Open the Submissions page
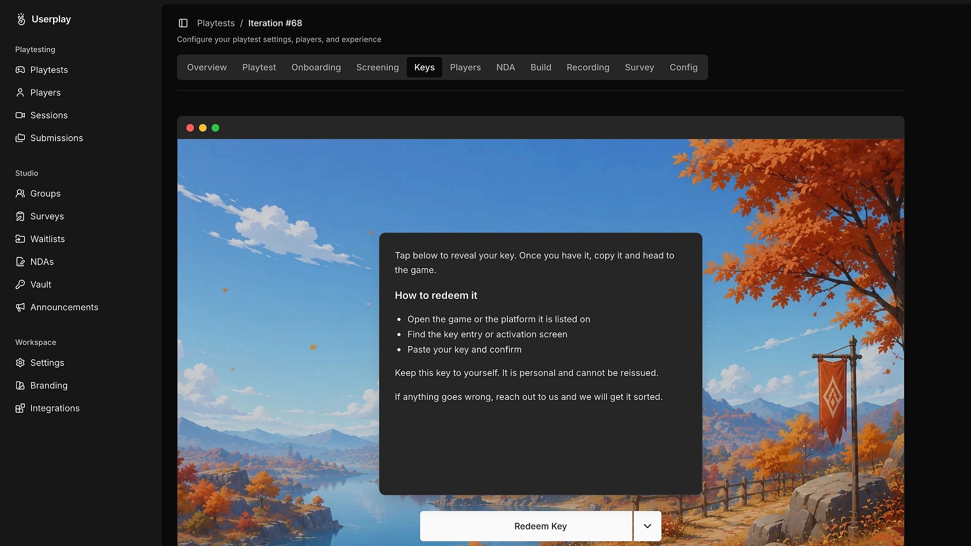This screenshot has height=546, width=971. pyautogui.click(x=57, y=138)
